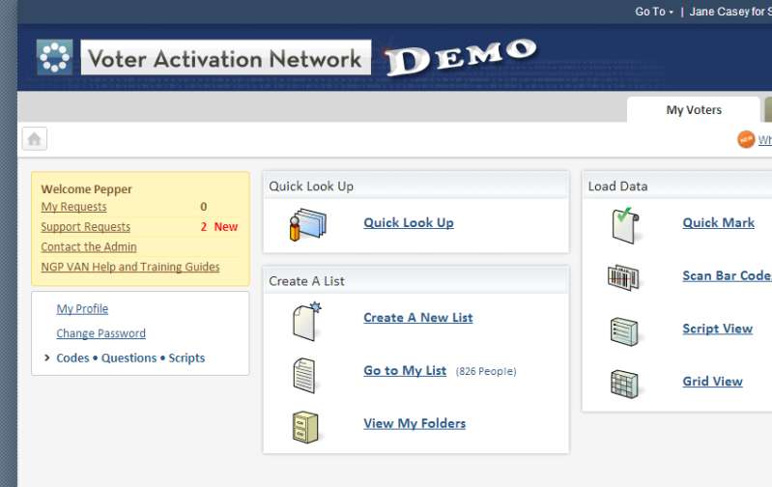Expand the Codes Questions Scripts section arrow
This screenshot has width=772, height=487.
[x=46, y=358]
